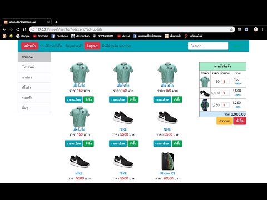This screenshot has width=267, height=200.
Task: Open the iPhone XS product image
Action: (167, 161)
